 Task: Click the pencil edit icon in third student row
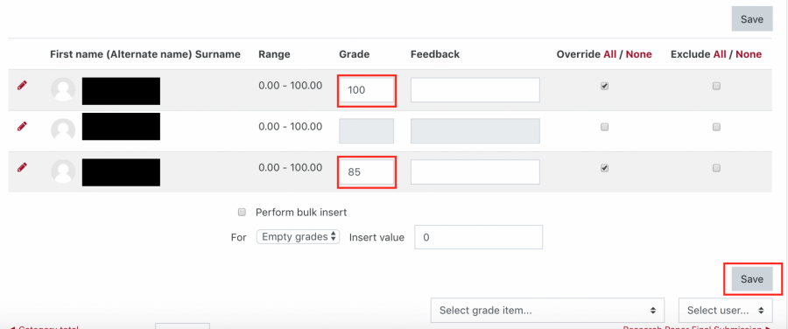pyautogui.click(x=22, y=167)
